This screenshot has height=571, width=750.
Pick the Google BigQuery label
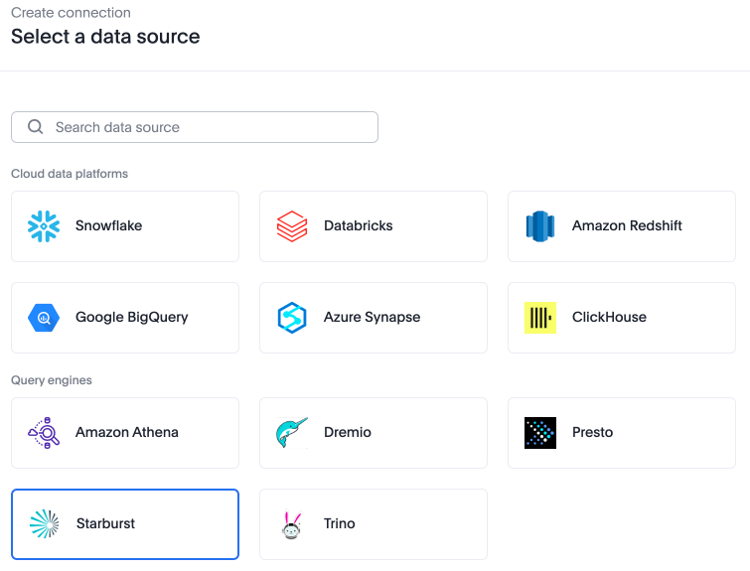tap(131, 317)
